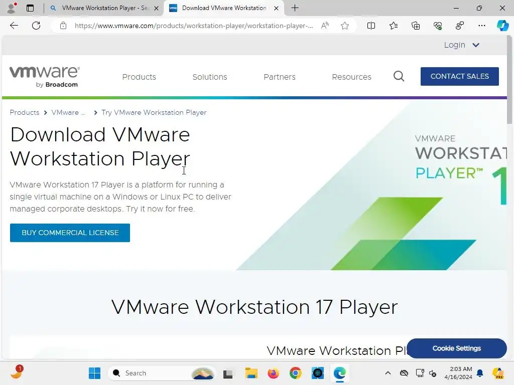Show hidden system tray icons
Screen dimensions: 514x385
pos(388,373)
